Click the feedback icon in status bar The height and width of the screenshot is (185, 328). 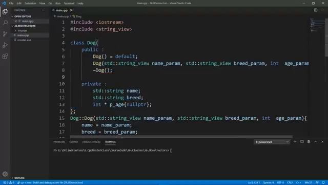[x=317, y=182]
